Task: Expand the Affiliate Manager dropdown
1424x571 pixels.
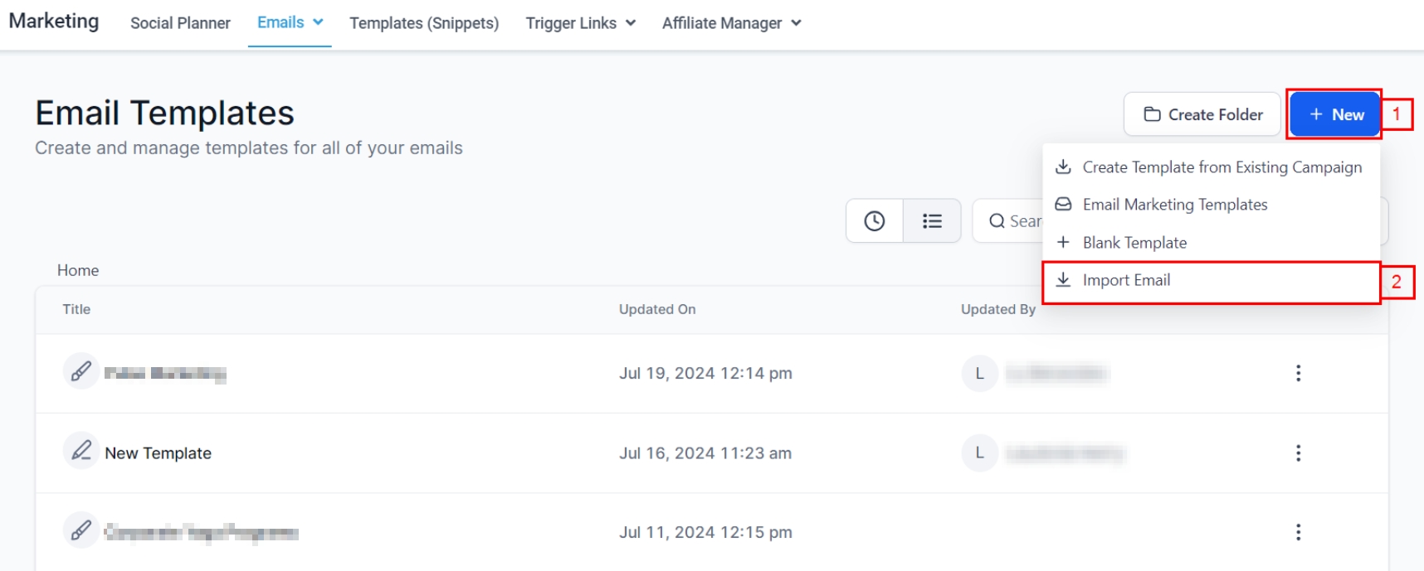Action: pyautogui.click(x=731, y=23)
